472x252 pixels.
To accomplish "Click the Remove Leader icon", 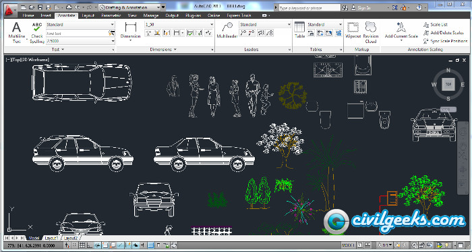I will coord(252,33).
